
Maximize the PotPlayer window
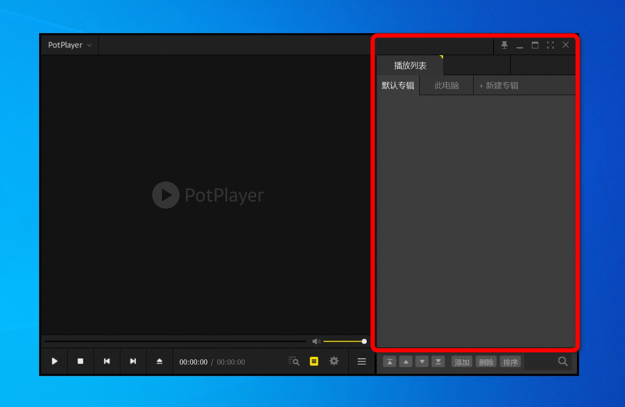(x=535, y=45)
